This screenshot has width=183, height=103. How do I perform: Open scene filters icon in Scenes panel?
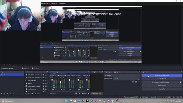[7, 94]
